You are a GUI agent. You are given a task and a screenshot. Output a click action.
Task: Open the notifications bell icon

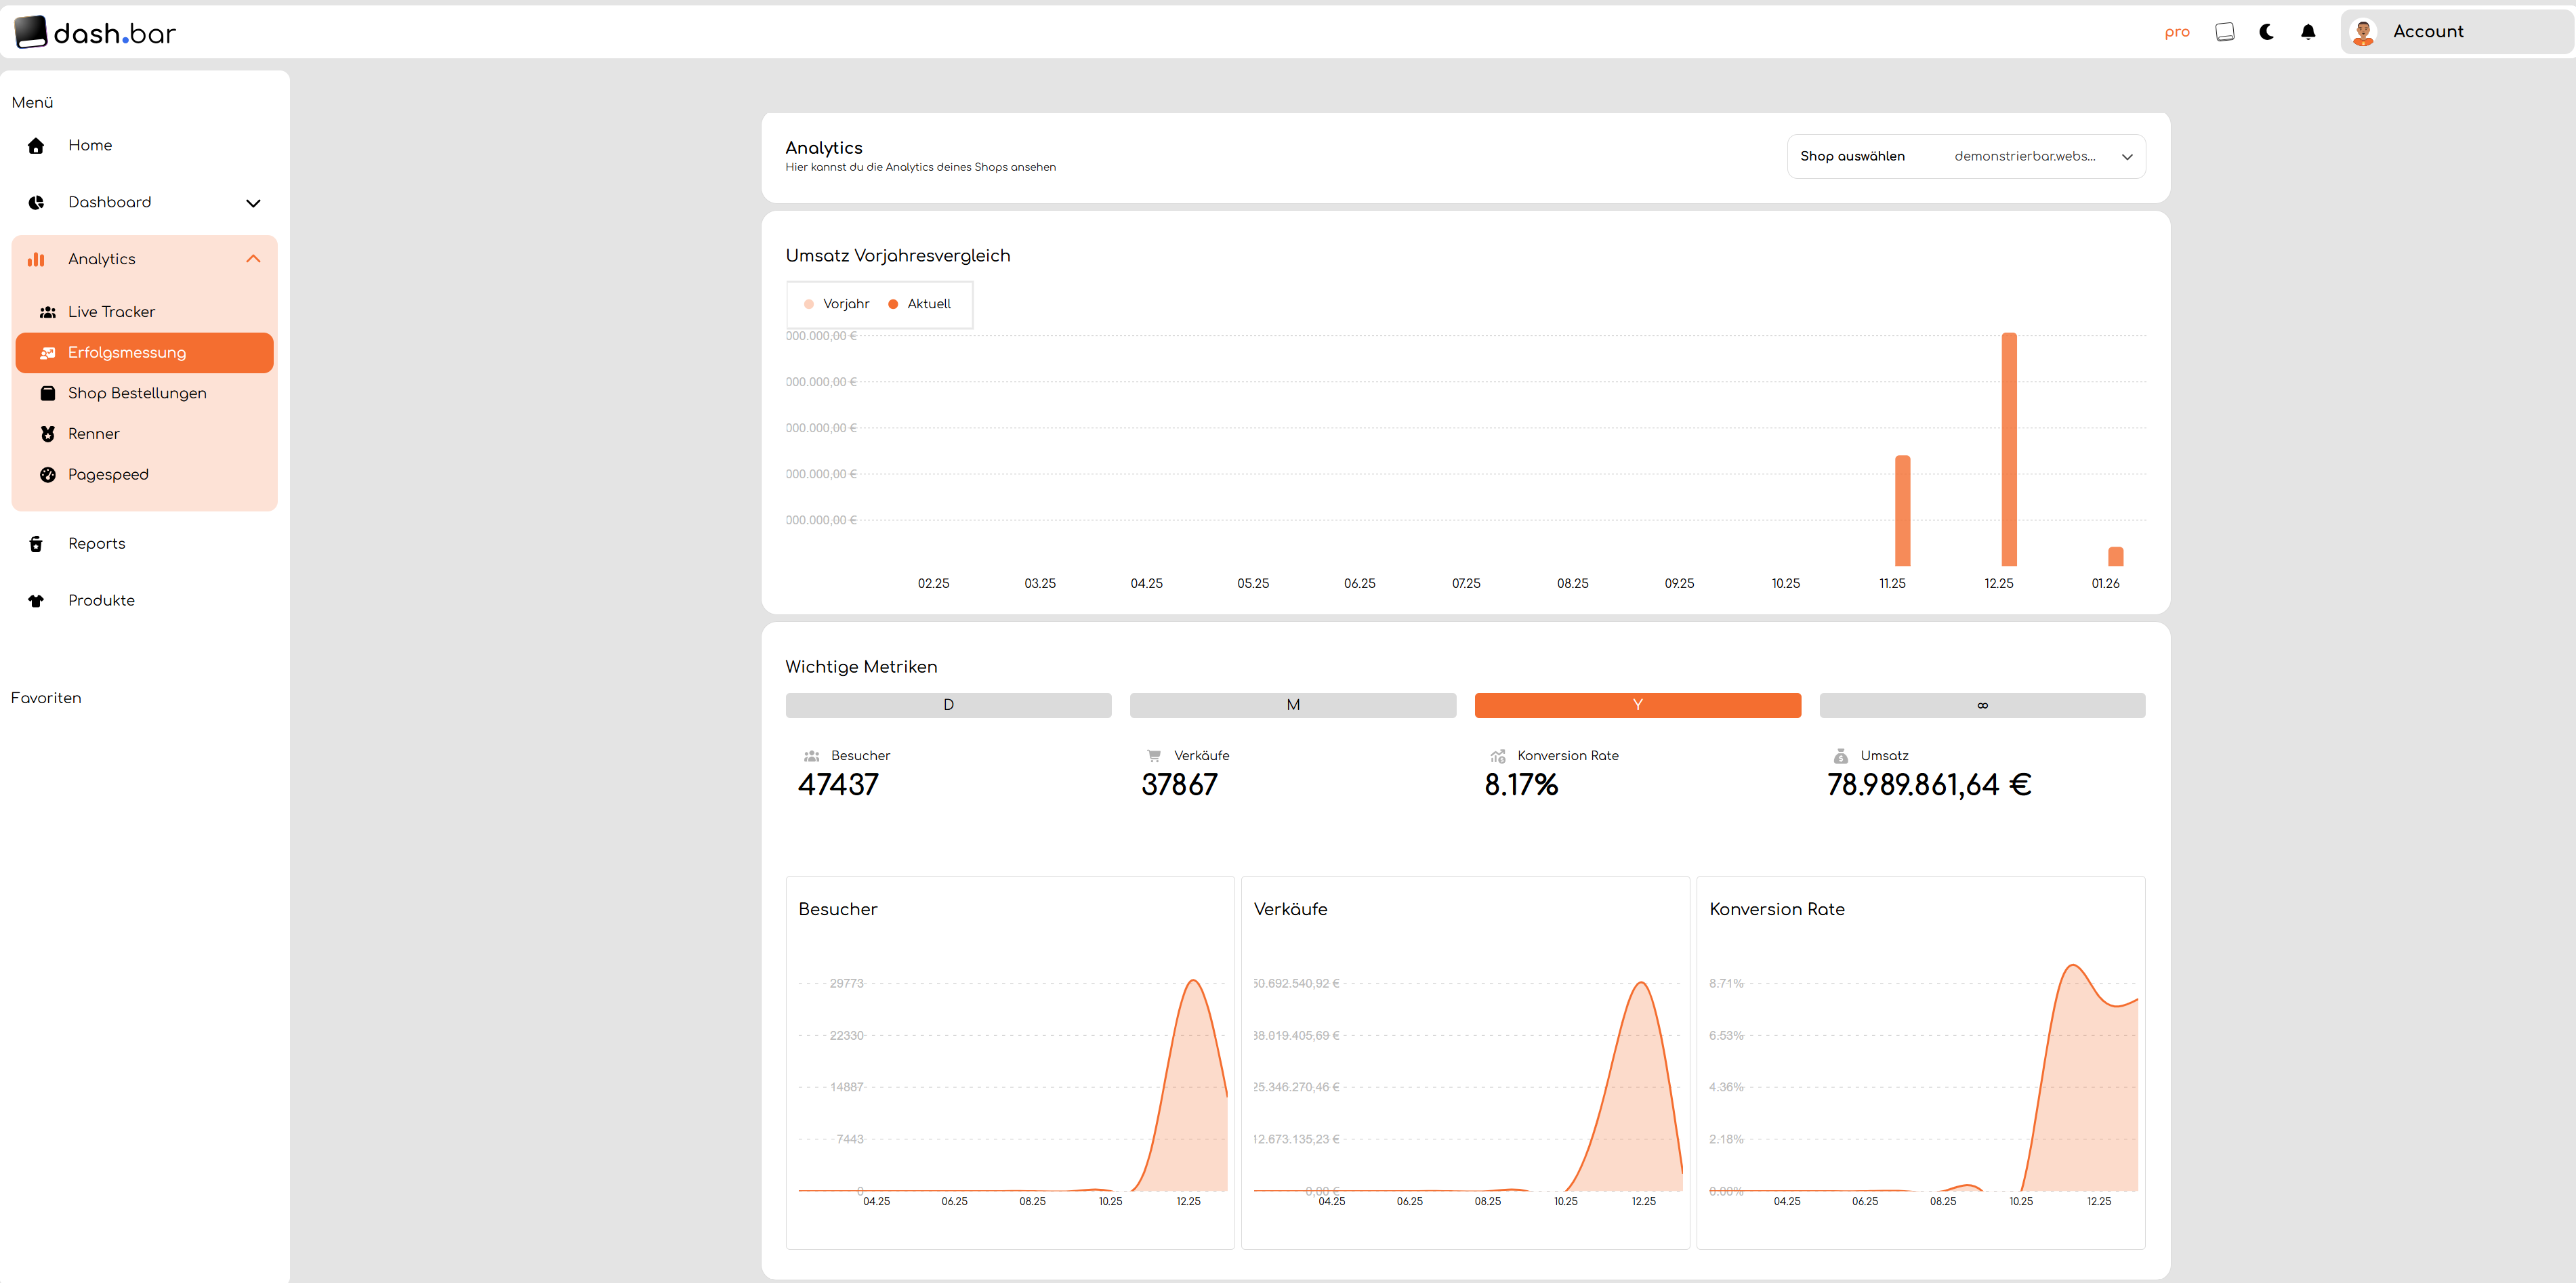[2308, 32]
